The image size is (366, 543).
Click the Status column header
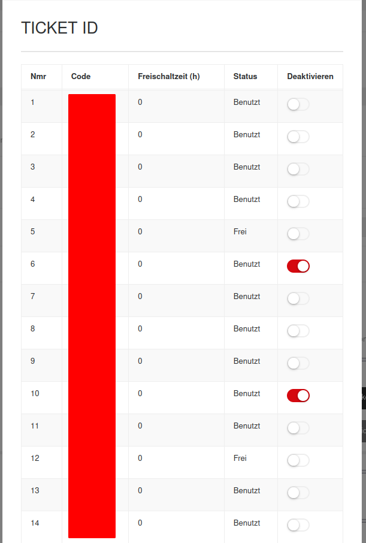tap(245, 77)
